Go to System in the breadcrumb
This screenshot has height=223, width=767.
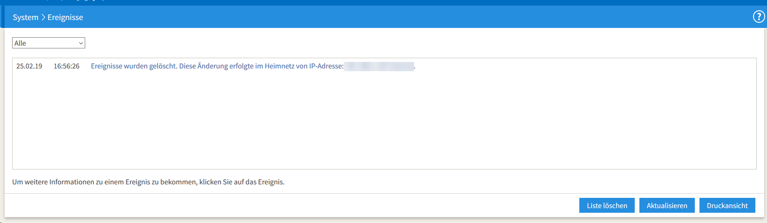[26, 17]
